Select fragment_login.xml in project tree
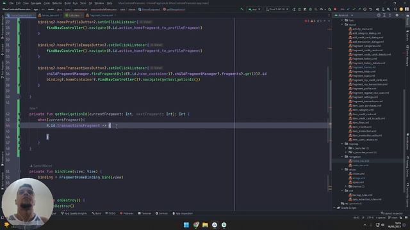This screenshot has height=230, width=410. coord(361,75)
